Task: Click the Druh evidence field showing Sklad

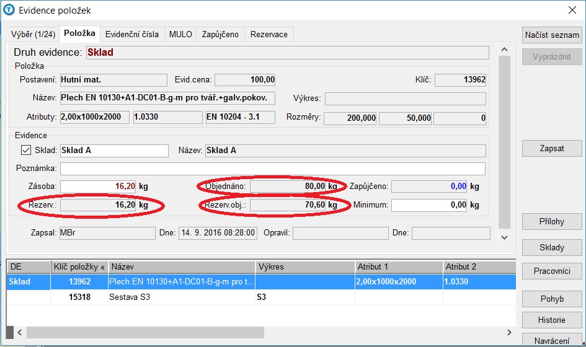Action: 287,53
